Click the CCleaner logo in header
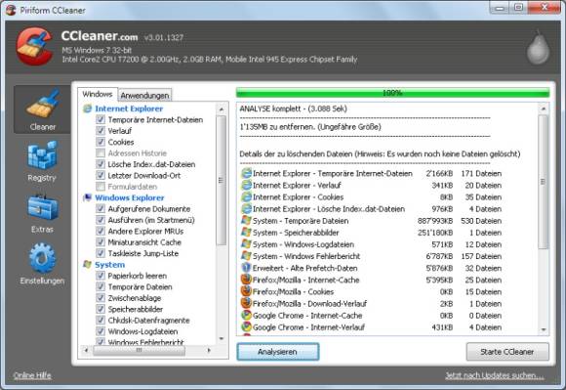The width and height of the screenshot is (566, 390). pos(35,46)
